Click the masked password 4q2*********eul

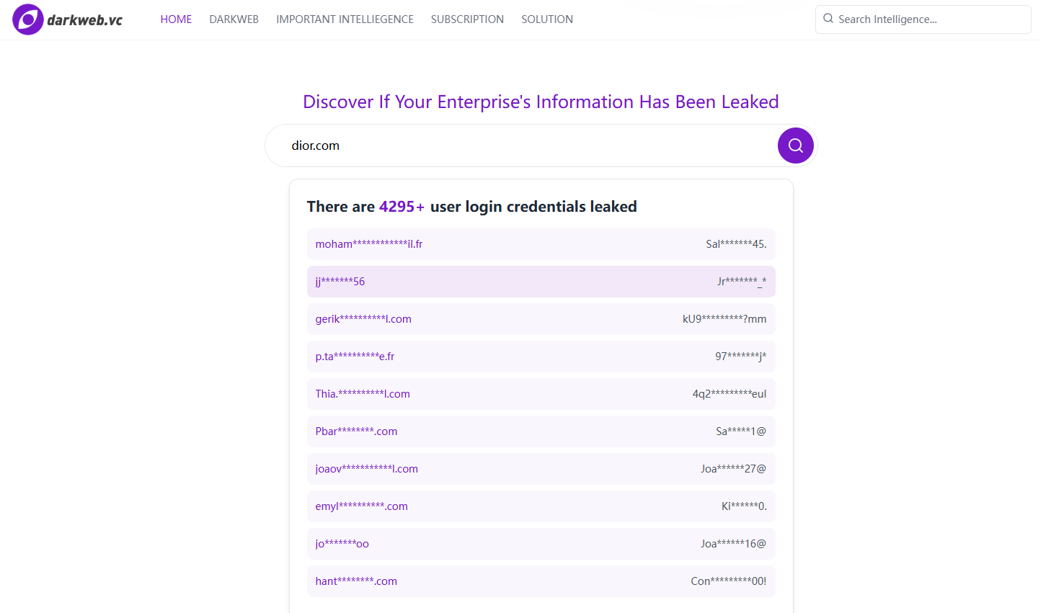(729, 394)
